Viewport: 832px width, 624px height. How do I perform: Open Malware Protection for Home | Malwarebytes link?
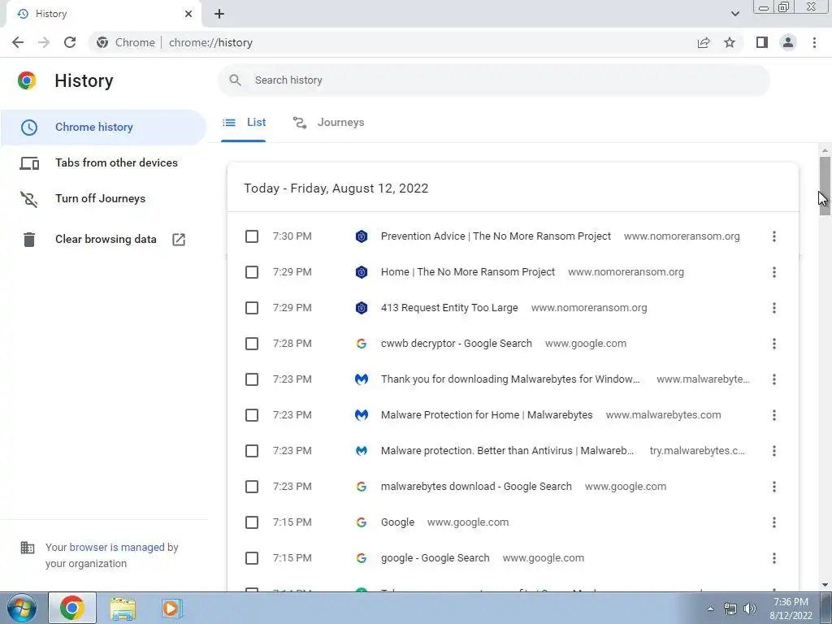tap(487, 415)
